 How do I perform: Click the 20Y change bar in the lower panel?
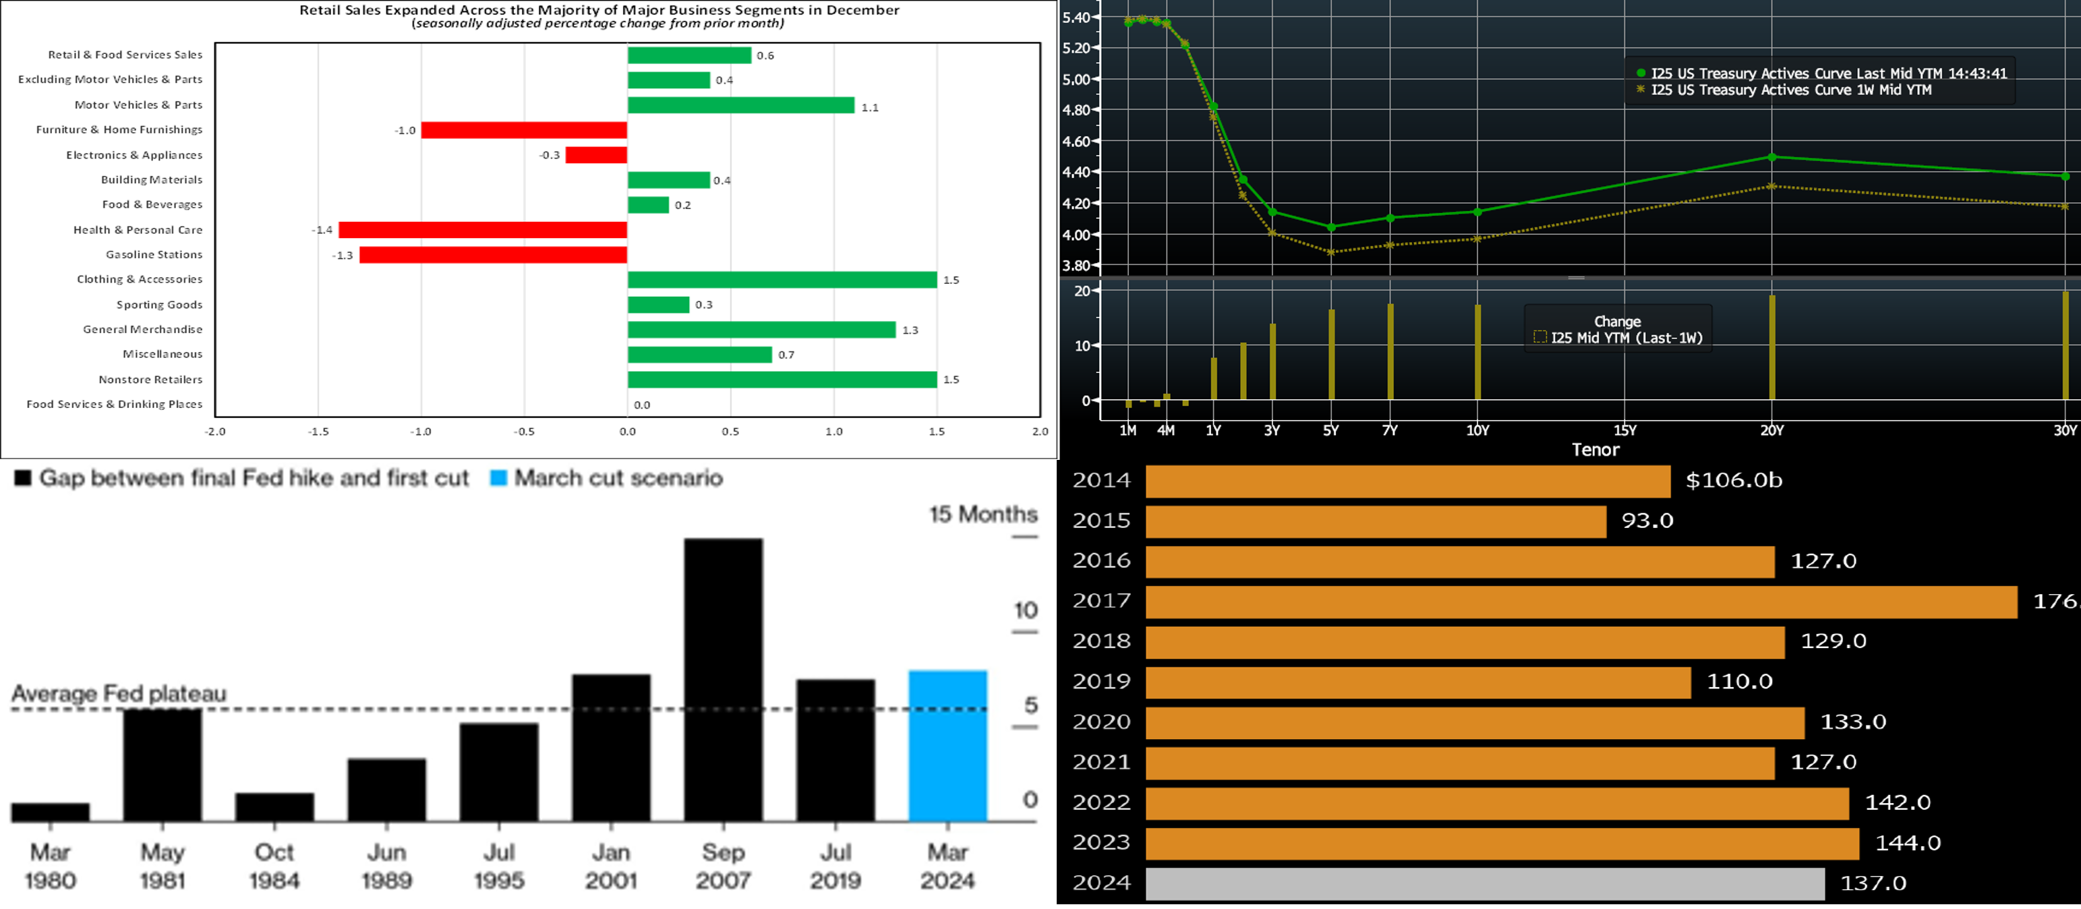[1771, 347]
